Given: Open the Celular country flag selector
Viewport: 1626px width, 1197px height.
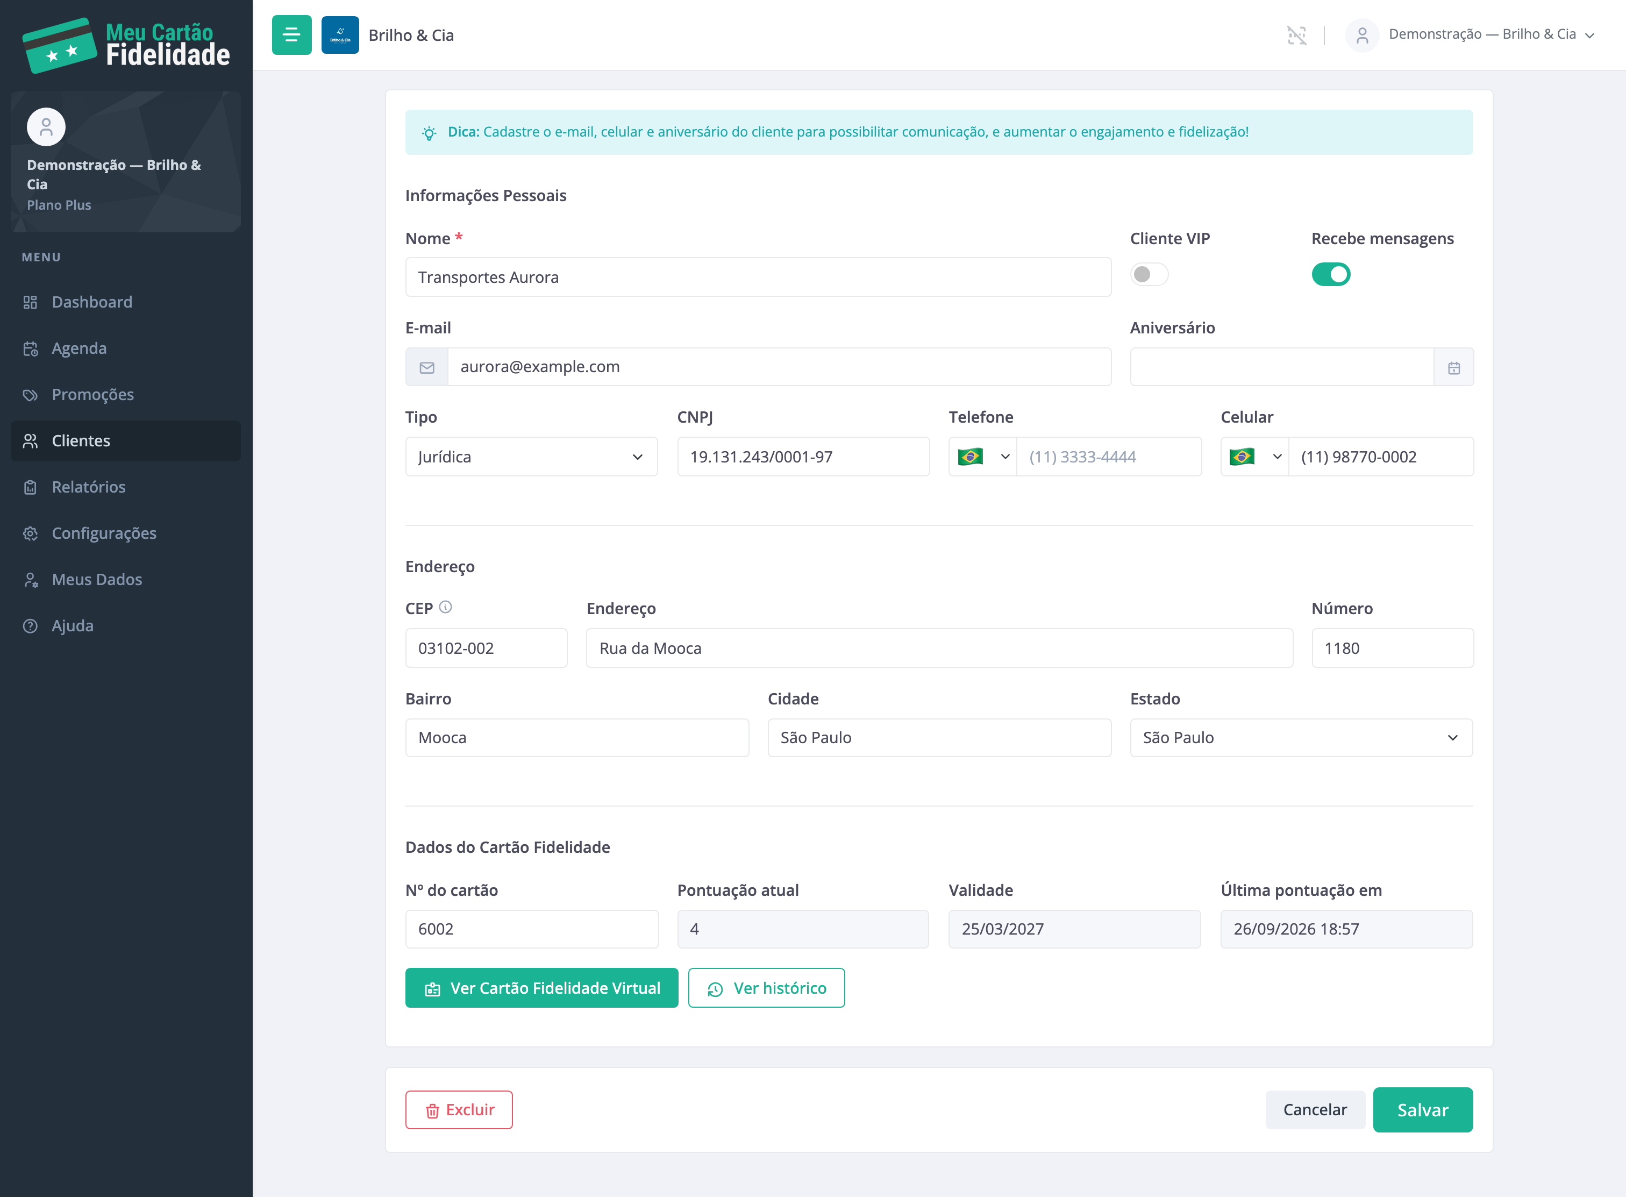Looking at the screenshot, I should pyautogui.click(x=1255, y=457).
